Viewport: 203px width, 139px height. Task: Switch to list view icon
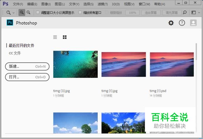click(x=55, y=37)
